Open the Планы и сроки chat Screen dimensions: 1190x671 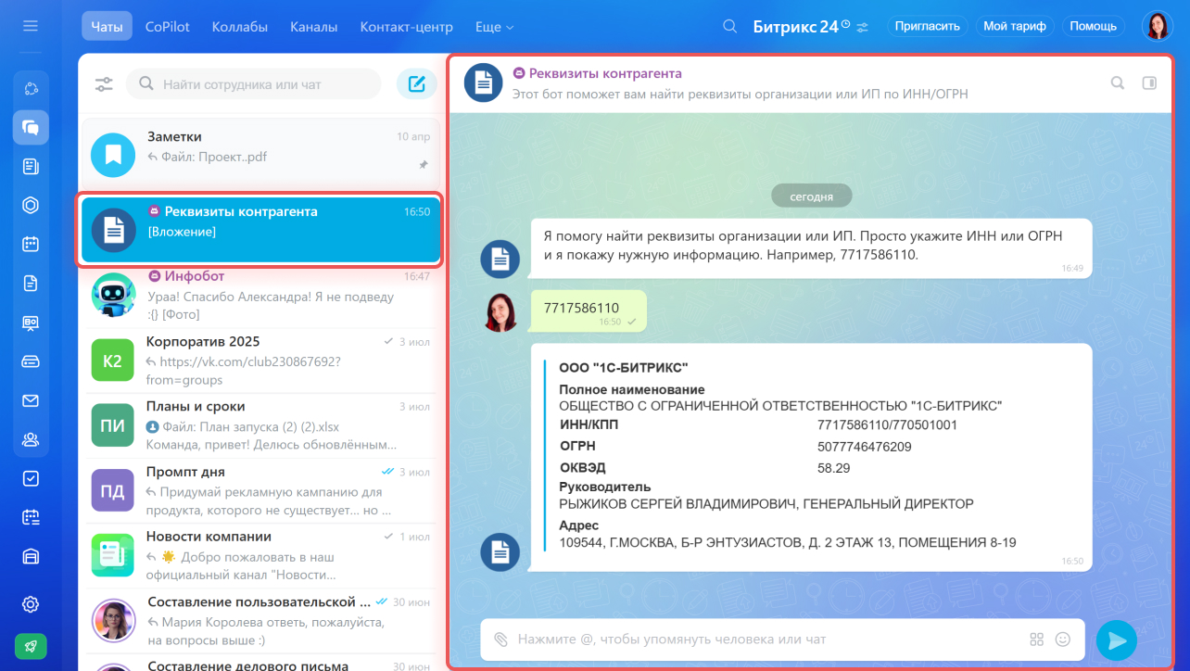(260, 425)
